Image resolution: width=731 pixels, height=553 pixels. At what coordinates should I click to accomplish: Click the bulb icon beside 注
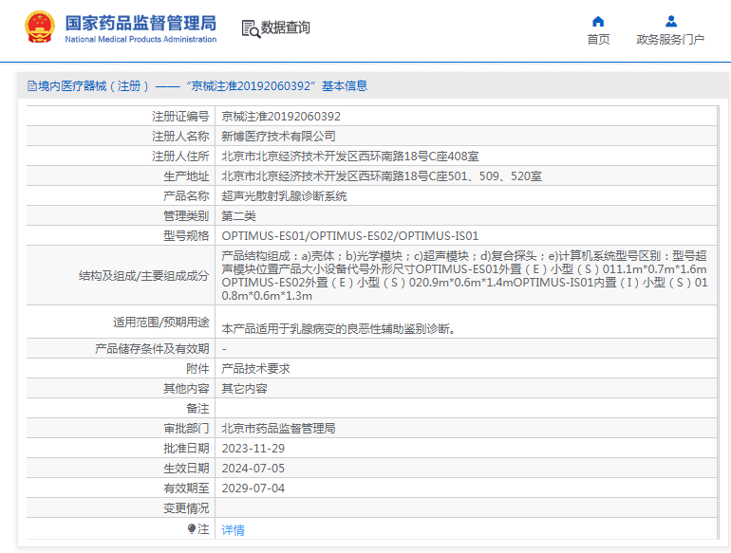click(x=191, y=528)
